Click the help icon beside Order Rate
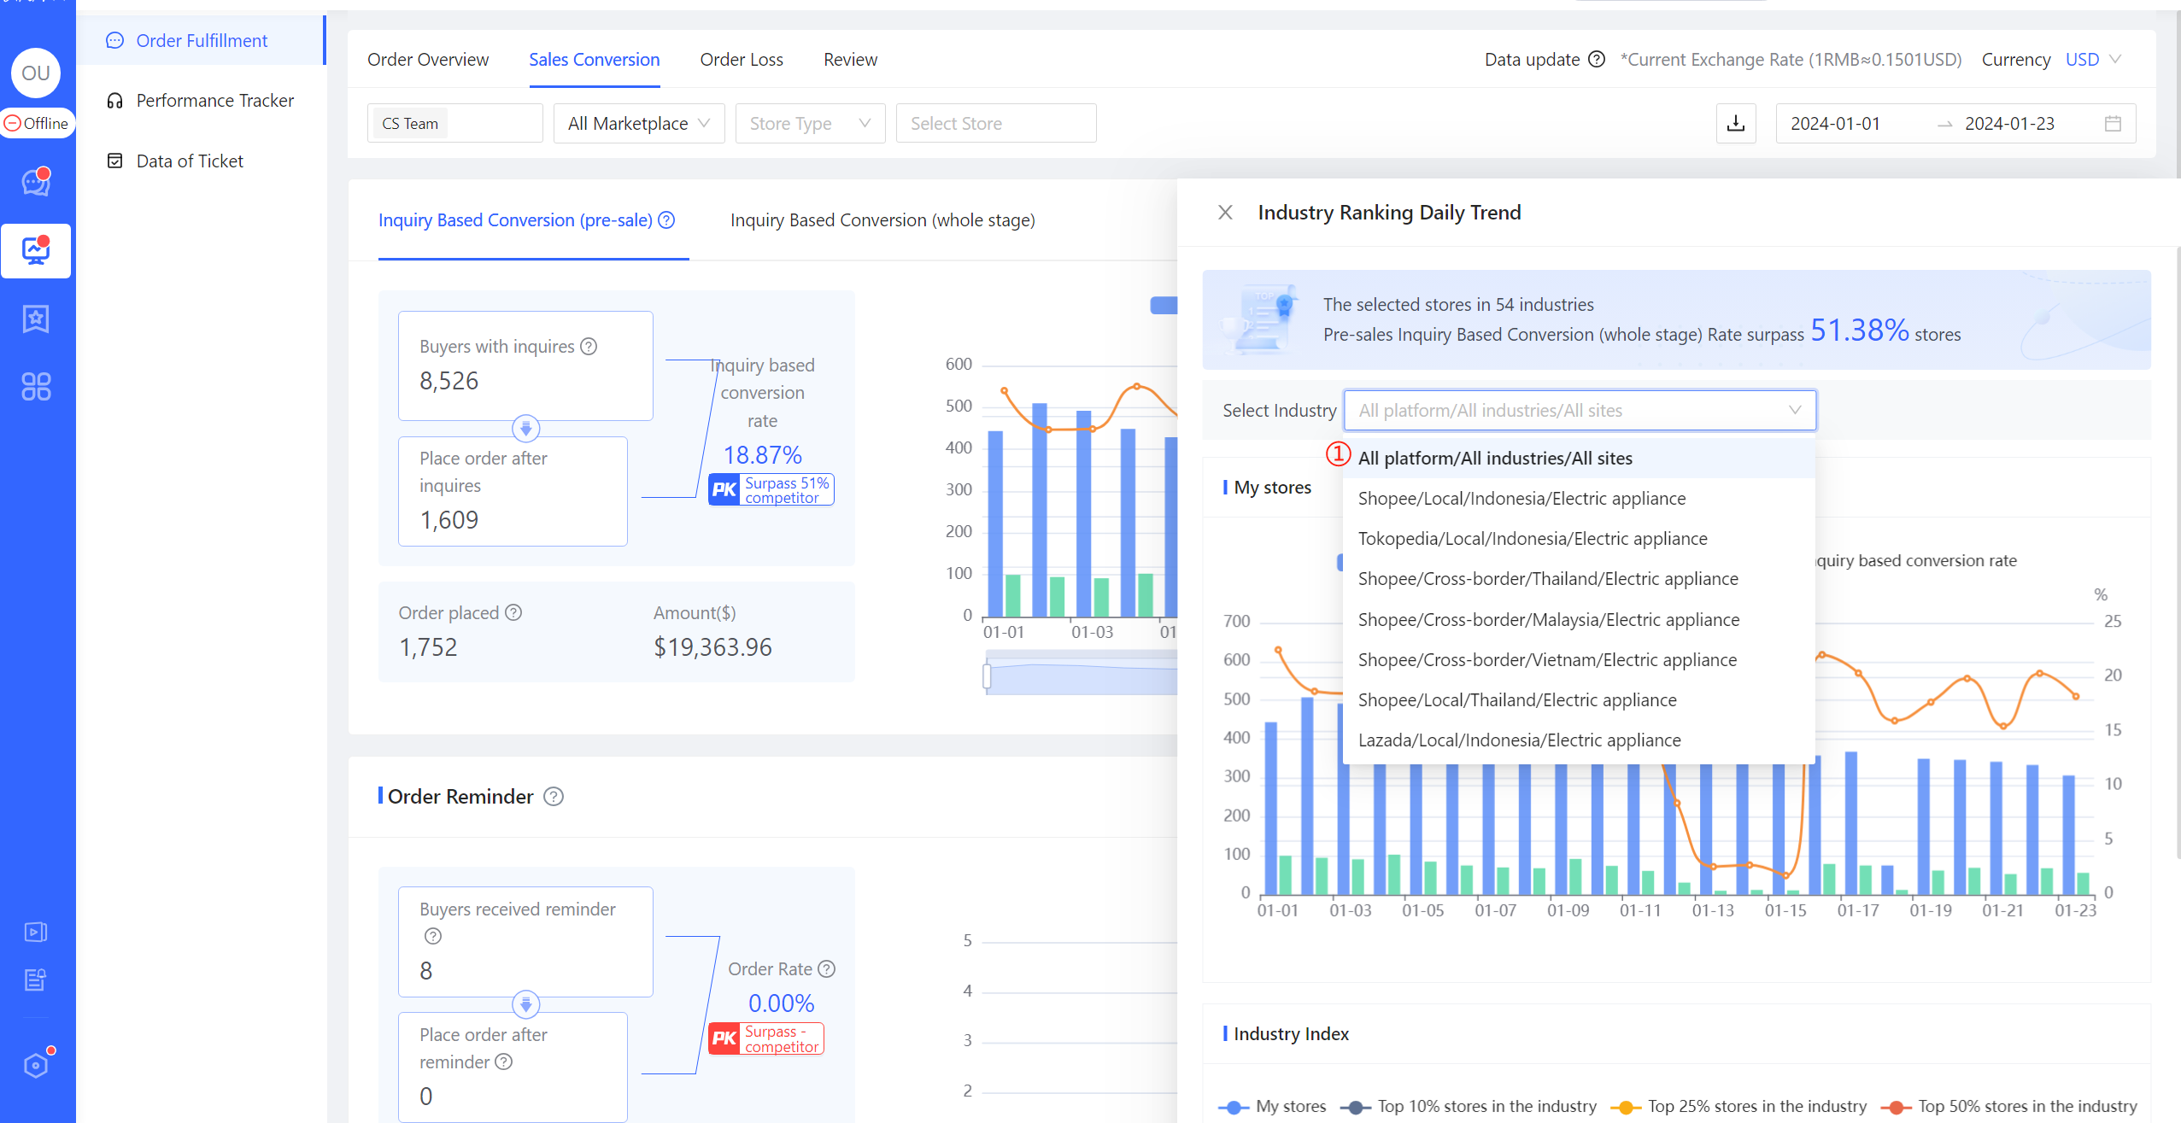The image size is (2181, 1123). tap(826, 969)
